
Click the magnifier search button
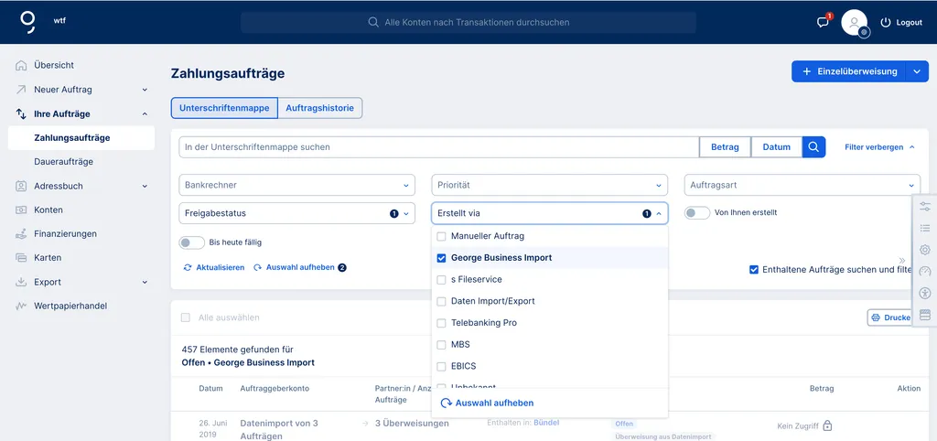coord(813,147)
